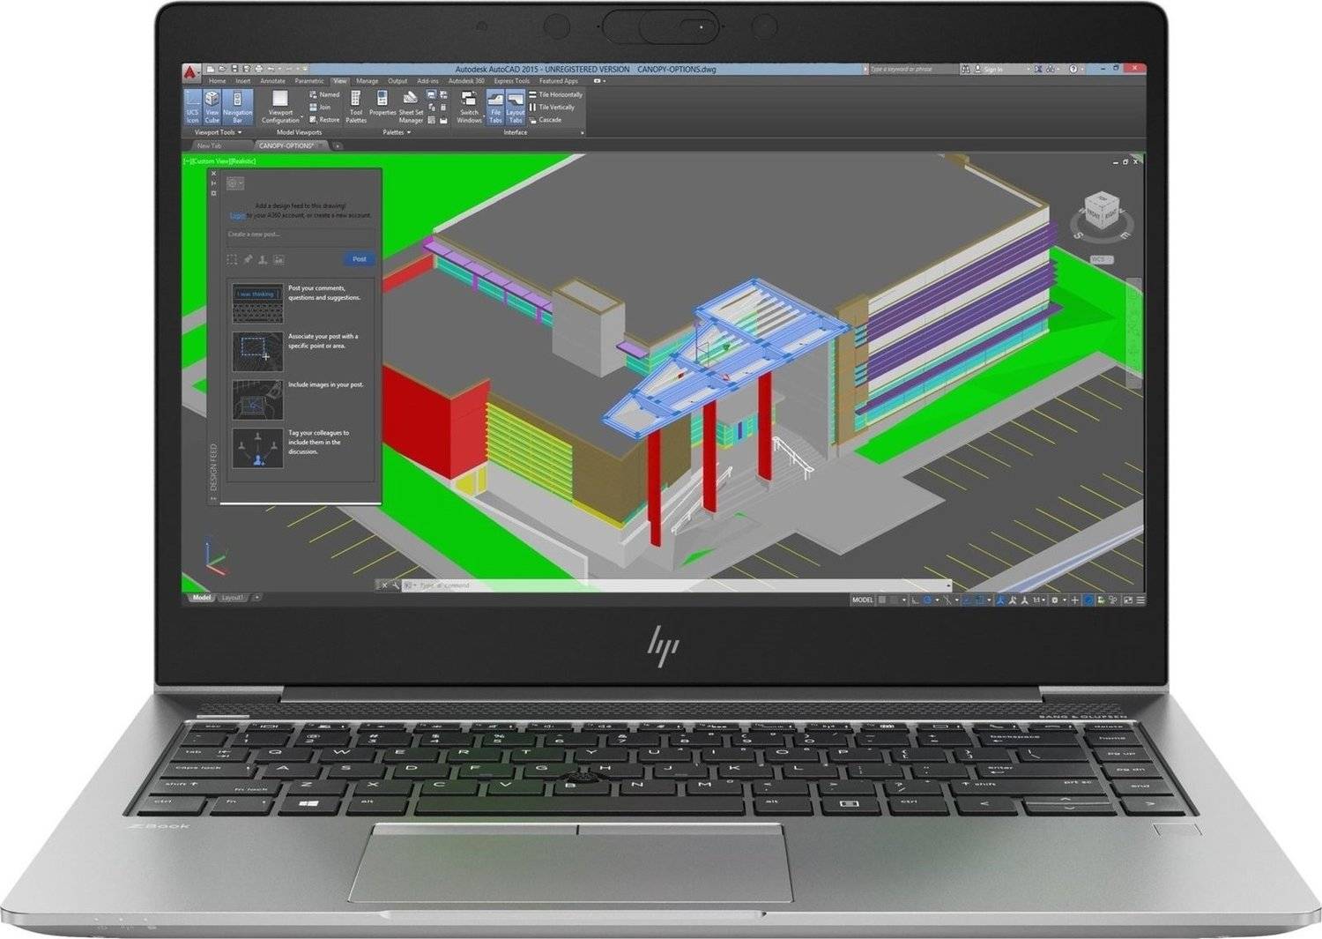Open the status bar customization menu icon
Image resolution: width=1322 pixels, height=939 pixels.
1140,600
